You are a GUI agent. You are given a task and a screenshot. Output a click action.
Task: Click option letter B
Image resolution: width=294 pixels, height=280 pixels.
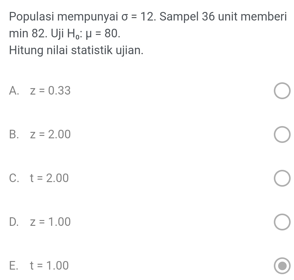click(14, 134)
